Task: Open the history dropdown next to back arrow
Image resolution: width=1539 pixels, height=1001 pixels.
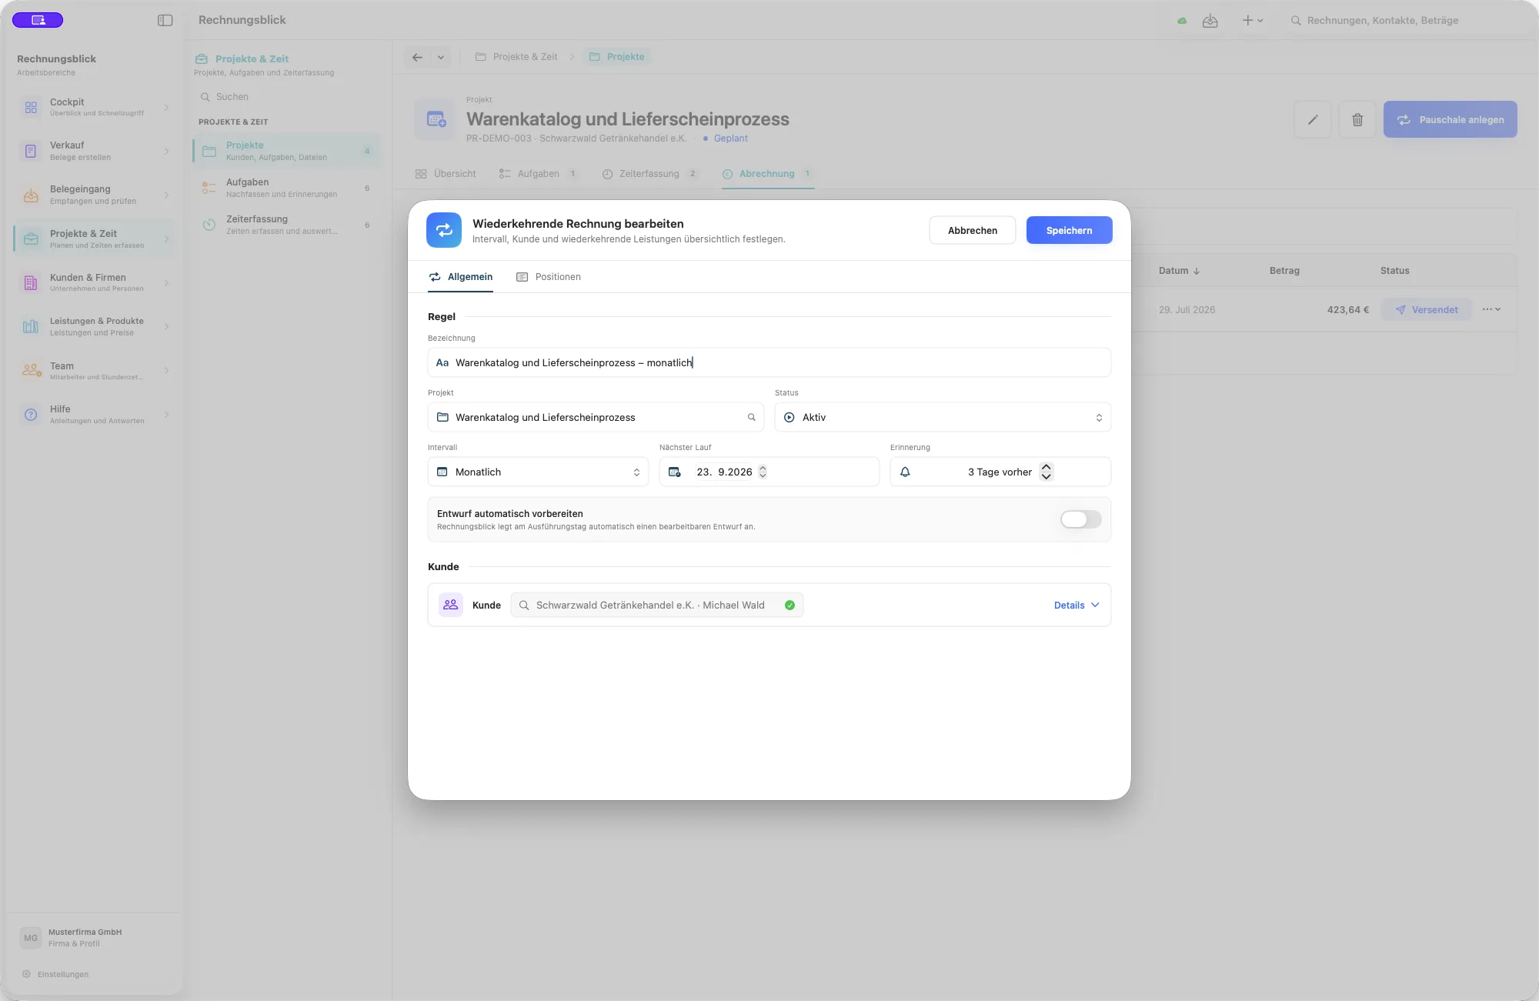Action: pos(441,57)
